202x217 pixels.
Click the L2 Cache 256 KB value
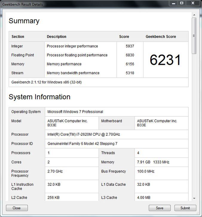[x=53, y=198]
